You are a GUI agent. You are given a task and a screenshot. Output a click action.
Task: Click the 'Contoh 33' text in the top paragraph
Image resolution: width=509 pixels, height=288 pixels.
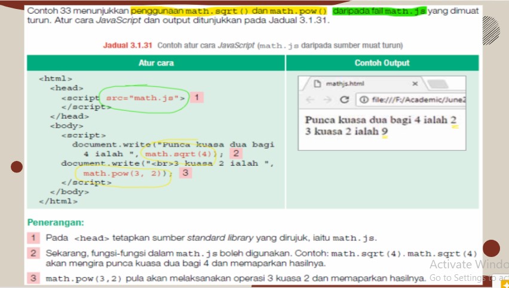(x=49, y=11)
